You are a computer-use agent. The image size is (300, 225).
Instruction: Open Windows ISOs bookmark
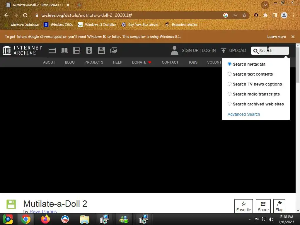tap(58, 25)
